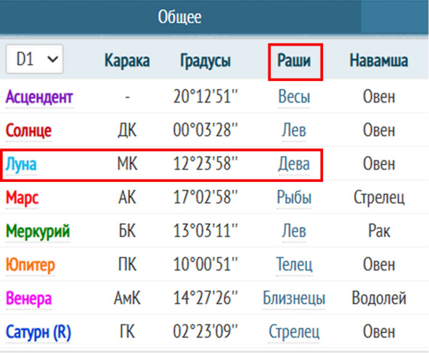The width and height of the screenshot is (429, 353).
Task: Open the Венера planet link
Action: point(29,299)
